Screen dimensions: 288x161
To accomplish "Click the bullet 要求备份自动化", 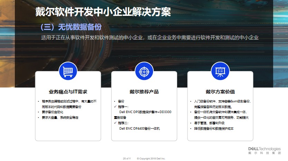I will pyautogui.click(x=52, y=112).
